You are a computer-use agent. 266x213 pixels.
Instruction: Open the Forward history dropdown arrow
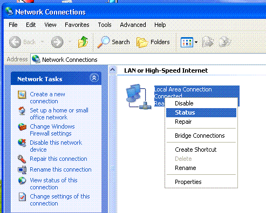pyautogui.click(x=70, y=42)
